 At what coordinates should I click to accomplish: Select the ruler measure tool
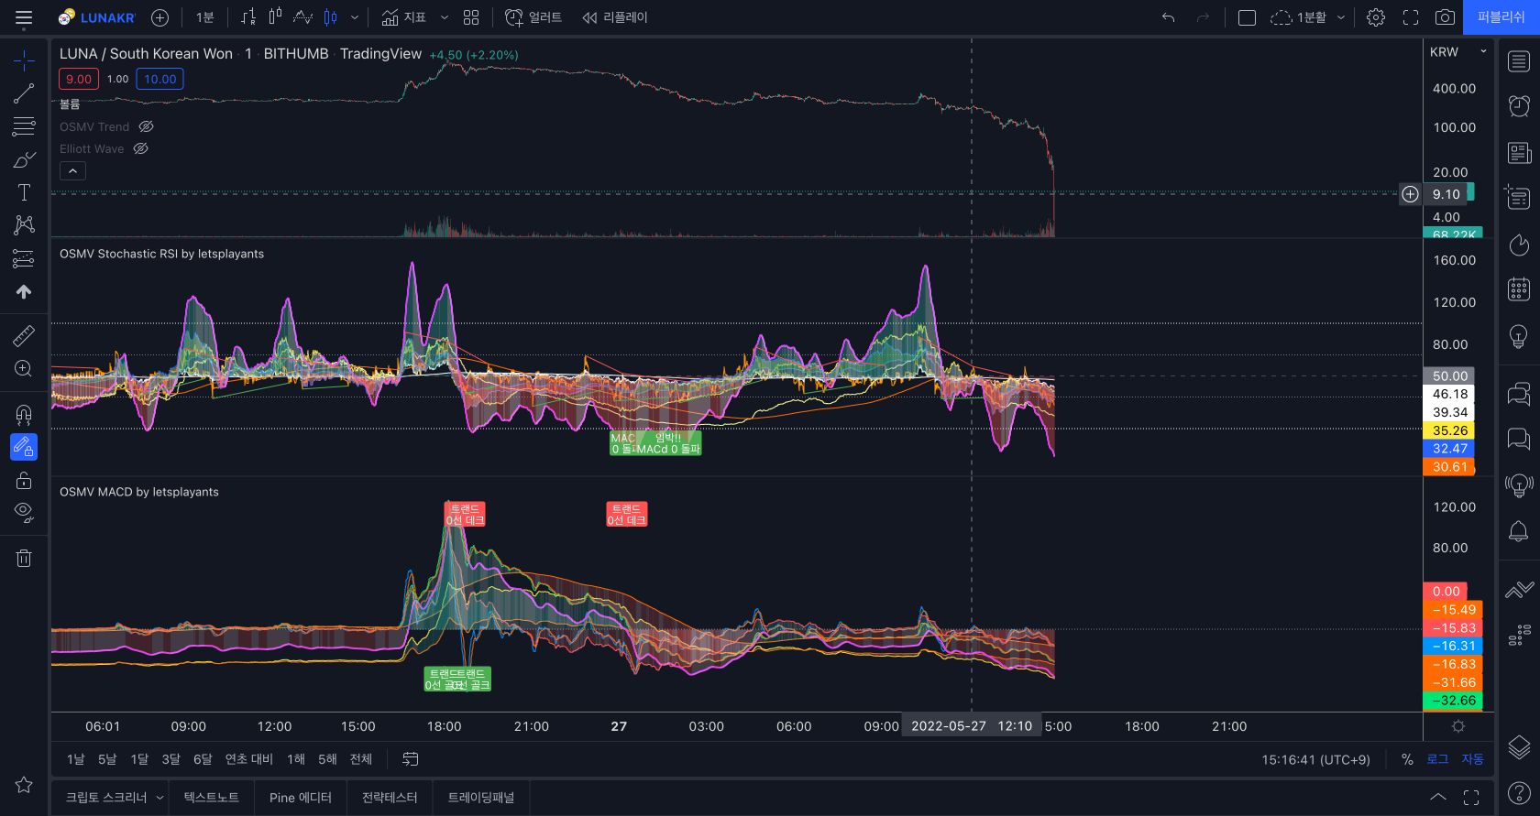tap(24, 335)
